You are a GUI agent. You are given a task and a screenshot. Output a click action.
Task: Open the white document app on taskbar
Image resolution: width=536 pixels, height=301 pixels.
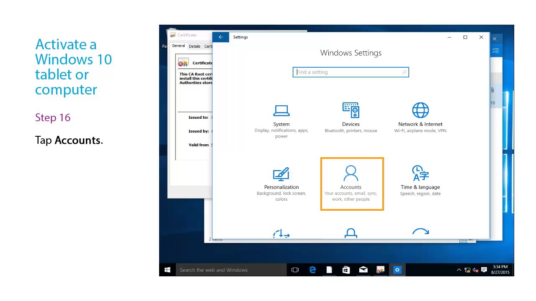(329, 270)
